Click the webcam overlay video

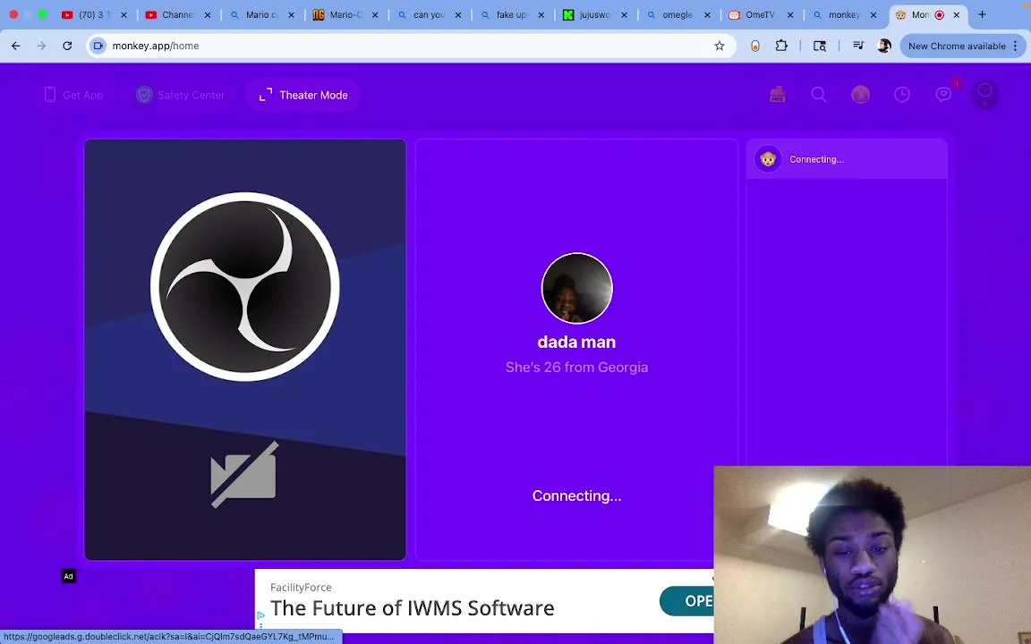pos(872,555)
